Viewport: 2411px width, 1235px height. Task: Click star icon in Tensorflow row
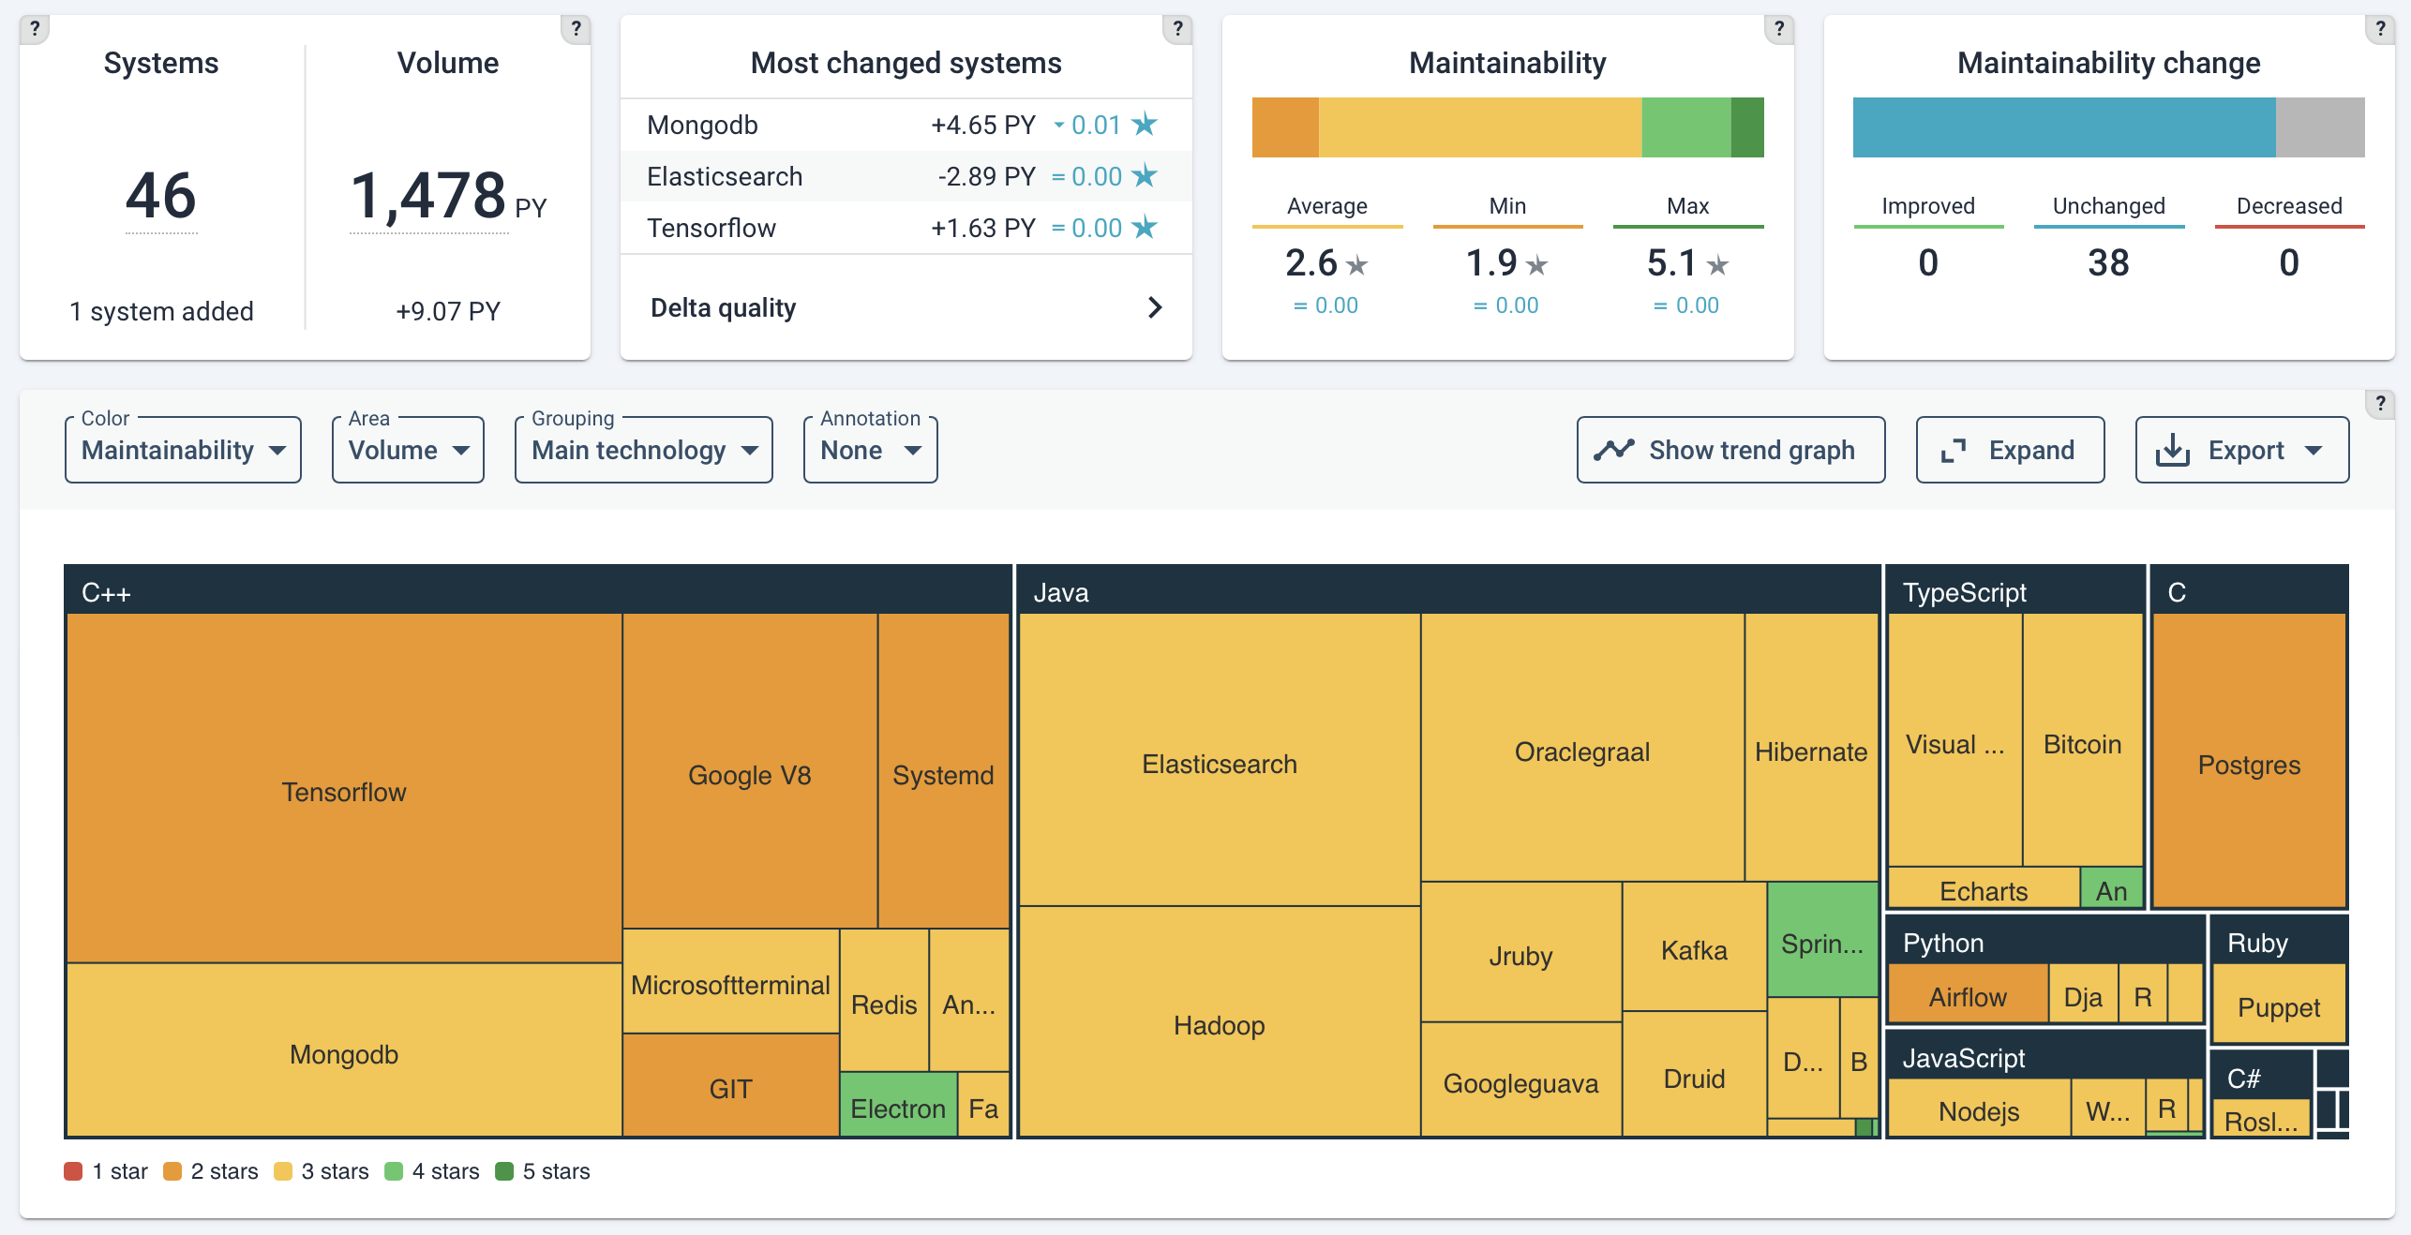(x=1145, y=228)
